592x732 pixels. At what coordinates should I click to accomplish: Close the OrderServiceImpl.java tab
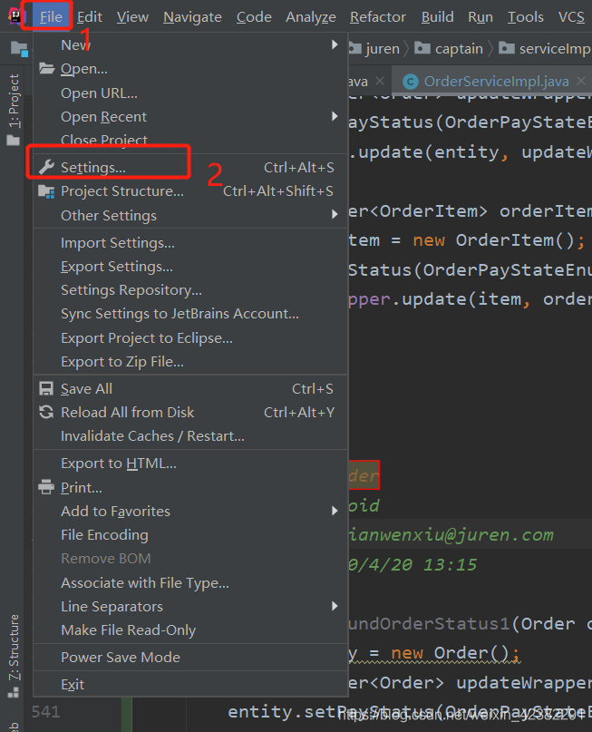click(x=581, y=81)
